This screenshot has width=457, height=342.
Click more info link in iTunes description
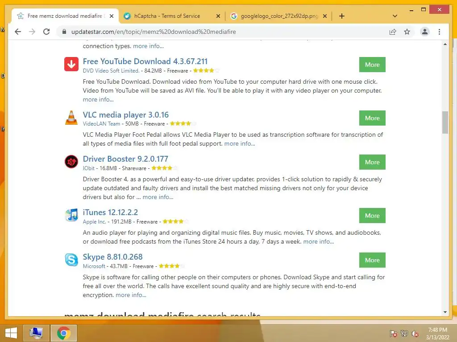pos(319,241)
